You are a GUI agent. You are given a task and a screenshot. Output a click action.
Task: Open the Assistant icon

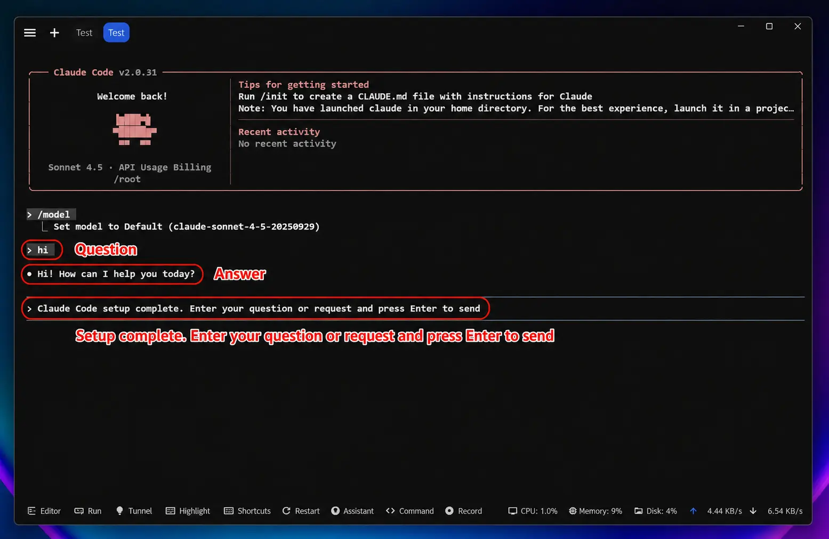point(335,511)
